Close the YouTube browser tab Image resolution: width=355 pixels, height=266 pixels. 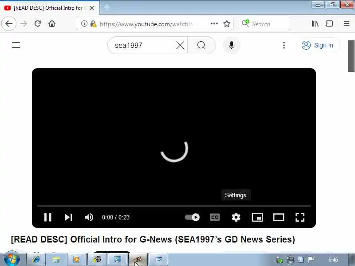92,8
